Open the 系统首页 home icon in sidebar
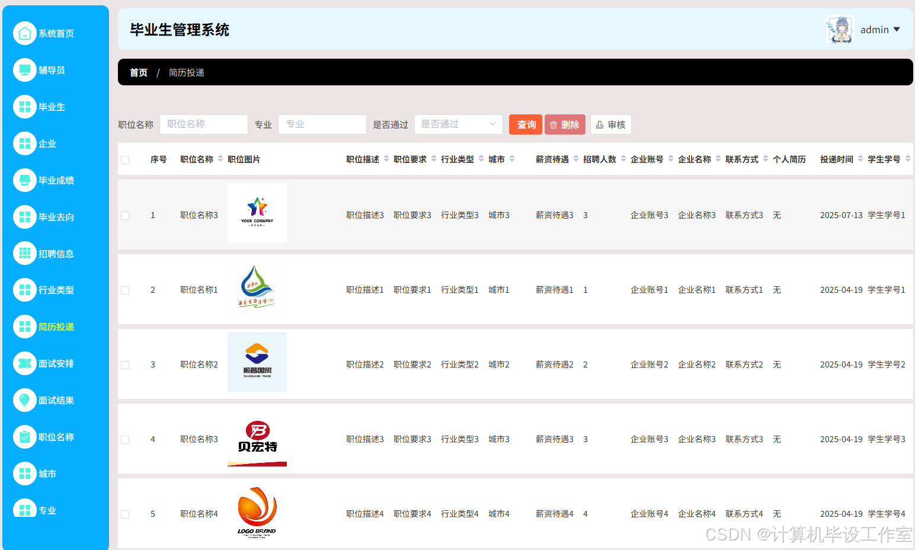The width and height of the screenshot is (915, 550). click(x=25, y=33)
